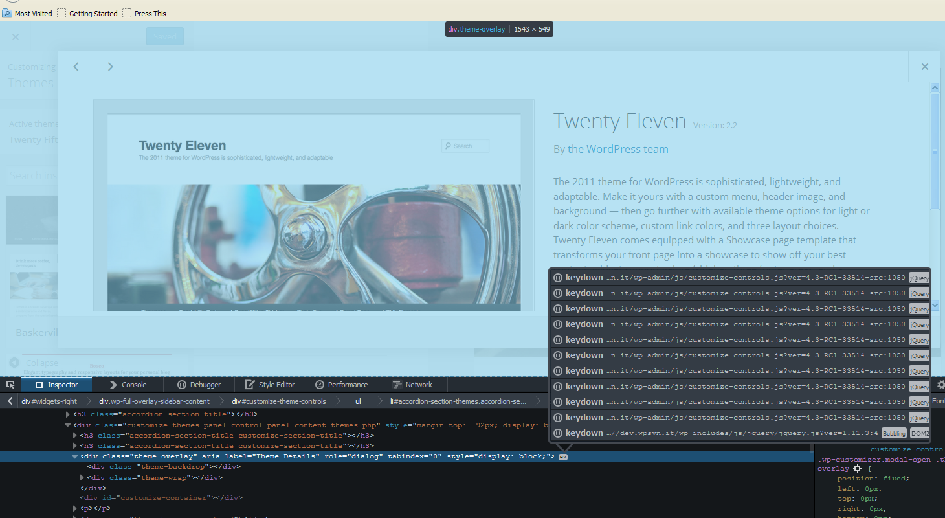Open the devtools settings gear
Image resolution: width=945 pixels, height=518 pixels.
tap(940, 385)
